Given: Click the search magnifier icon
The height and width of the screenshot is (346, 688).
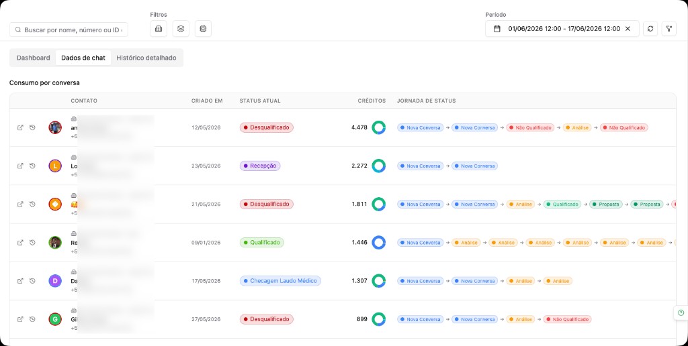Looking at the screenshot, I should (x=18, y=30).
